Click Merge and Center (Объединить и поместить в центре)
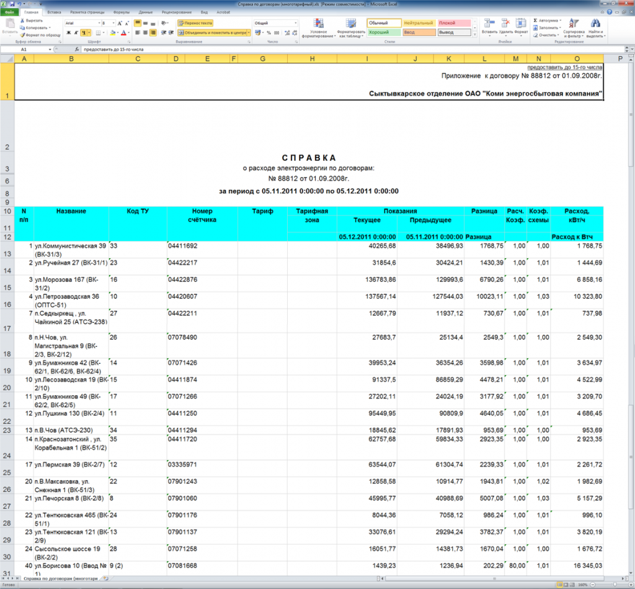The height and width of the screenshot is (589, 635). [212, 32]
